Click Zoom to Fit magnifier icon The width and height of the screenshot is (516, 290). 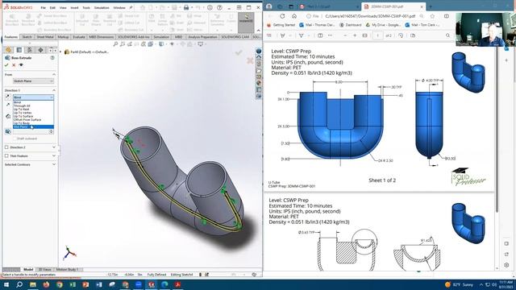(115, 44)
